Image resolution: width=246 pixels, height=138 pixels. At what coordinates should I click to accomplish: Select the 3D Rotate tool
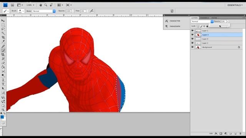[x=3, y=97]
